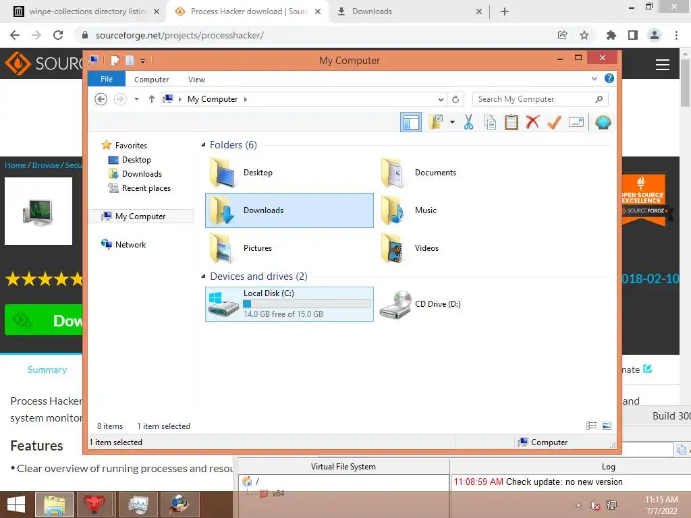This screenshot has width=691, height=518.
Task: Switch to large icons view in status bar
Action: (x=607, y=426)
